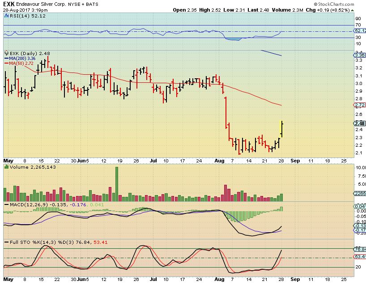
Task: Click the May label on the bottom date axis
Action: point(9,279)
